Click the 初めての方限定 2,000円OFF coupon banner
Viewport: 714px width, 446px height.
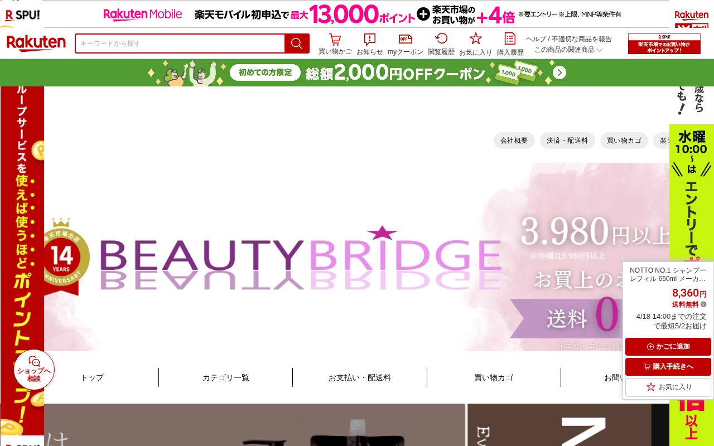(357, 73)
